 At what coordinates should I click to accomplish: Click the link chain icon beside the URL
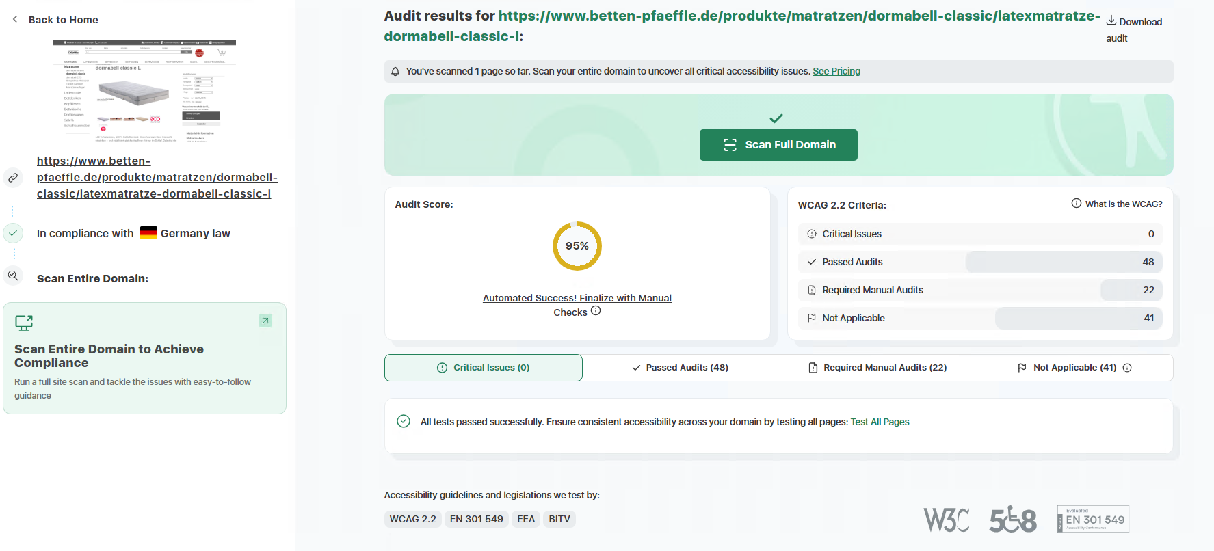13,178
